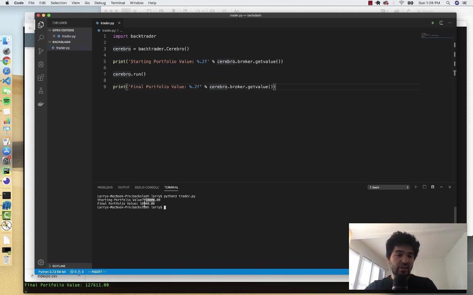Open the Source Control view

pos(41,50)
